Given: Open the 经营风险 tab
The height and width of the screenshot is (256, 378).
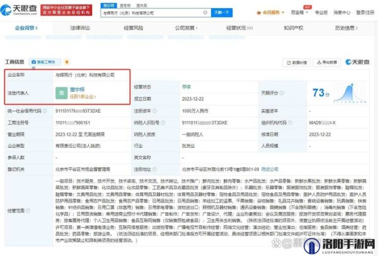Looking at the screenshot, I should pos(134,28).
